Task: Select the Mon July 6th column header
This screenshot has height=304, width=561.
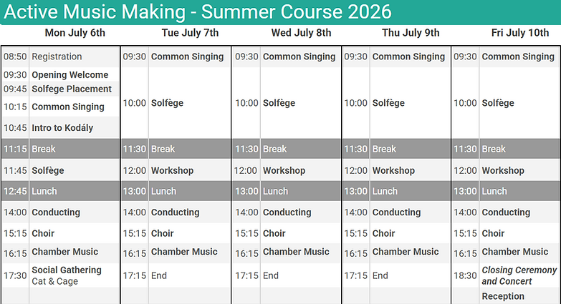Action: tap(75, 33)
